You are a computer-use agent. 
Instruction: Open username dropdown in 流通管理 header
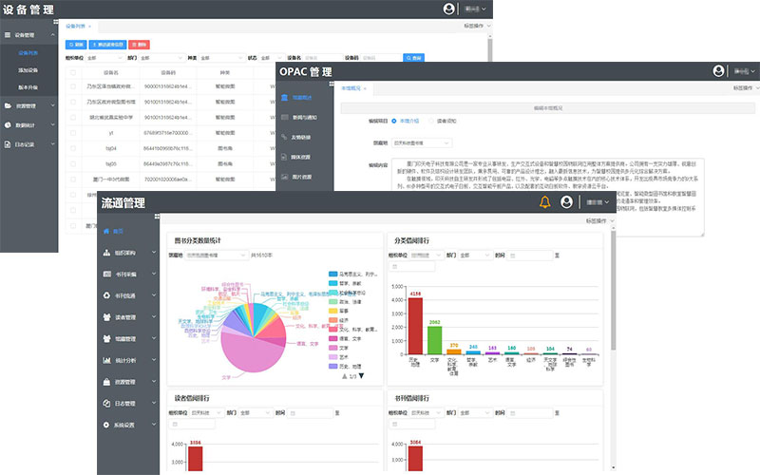[598, 202]
